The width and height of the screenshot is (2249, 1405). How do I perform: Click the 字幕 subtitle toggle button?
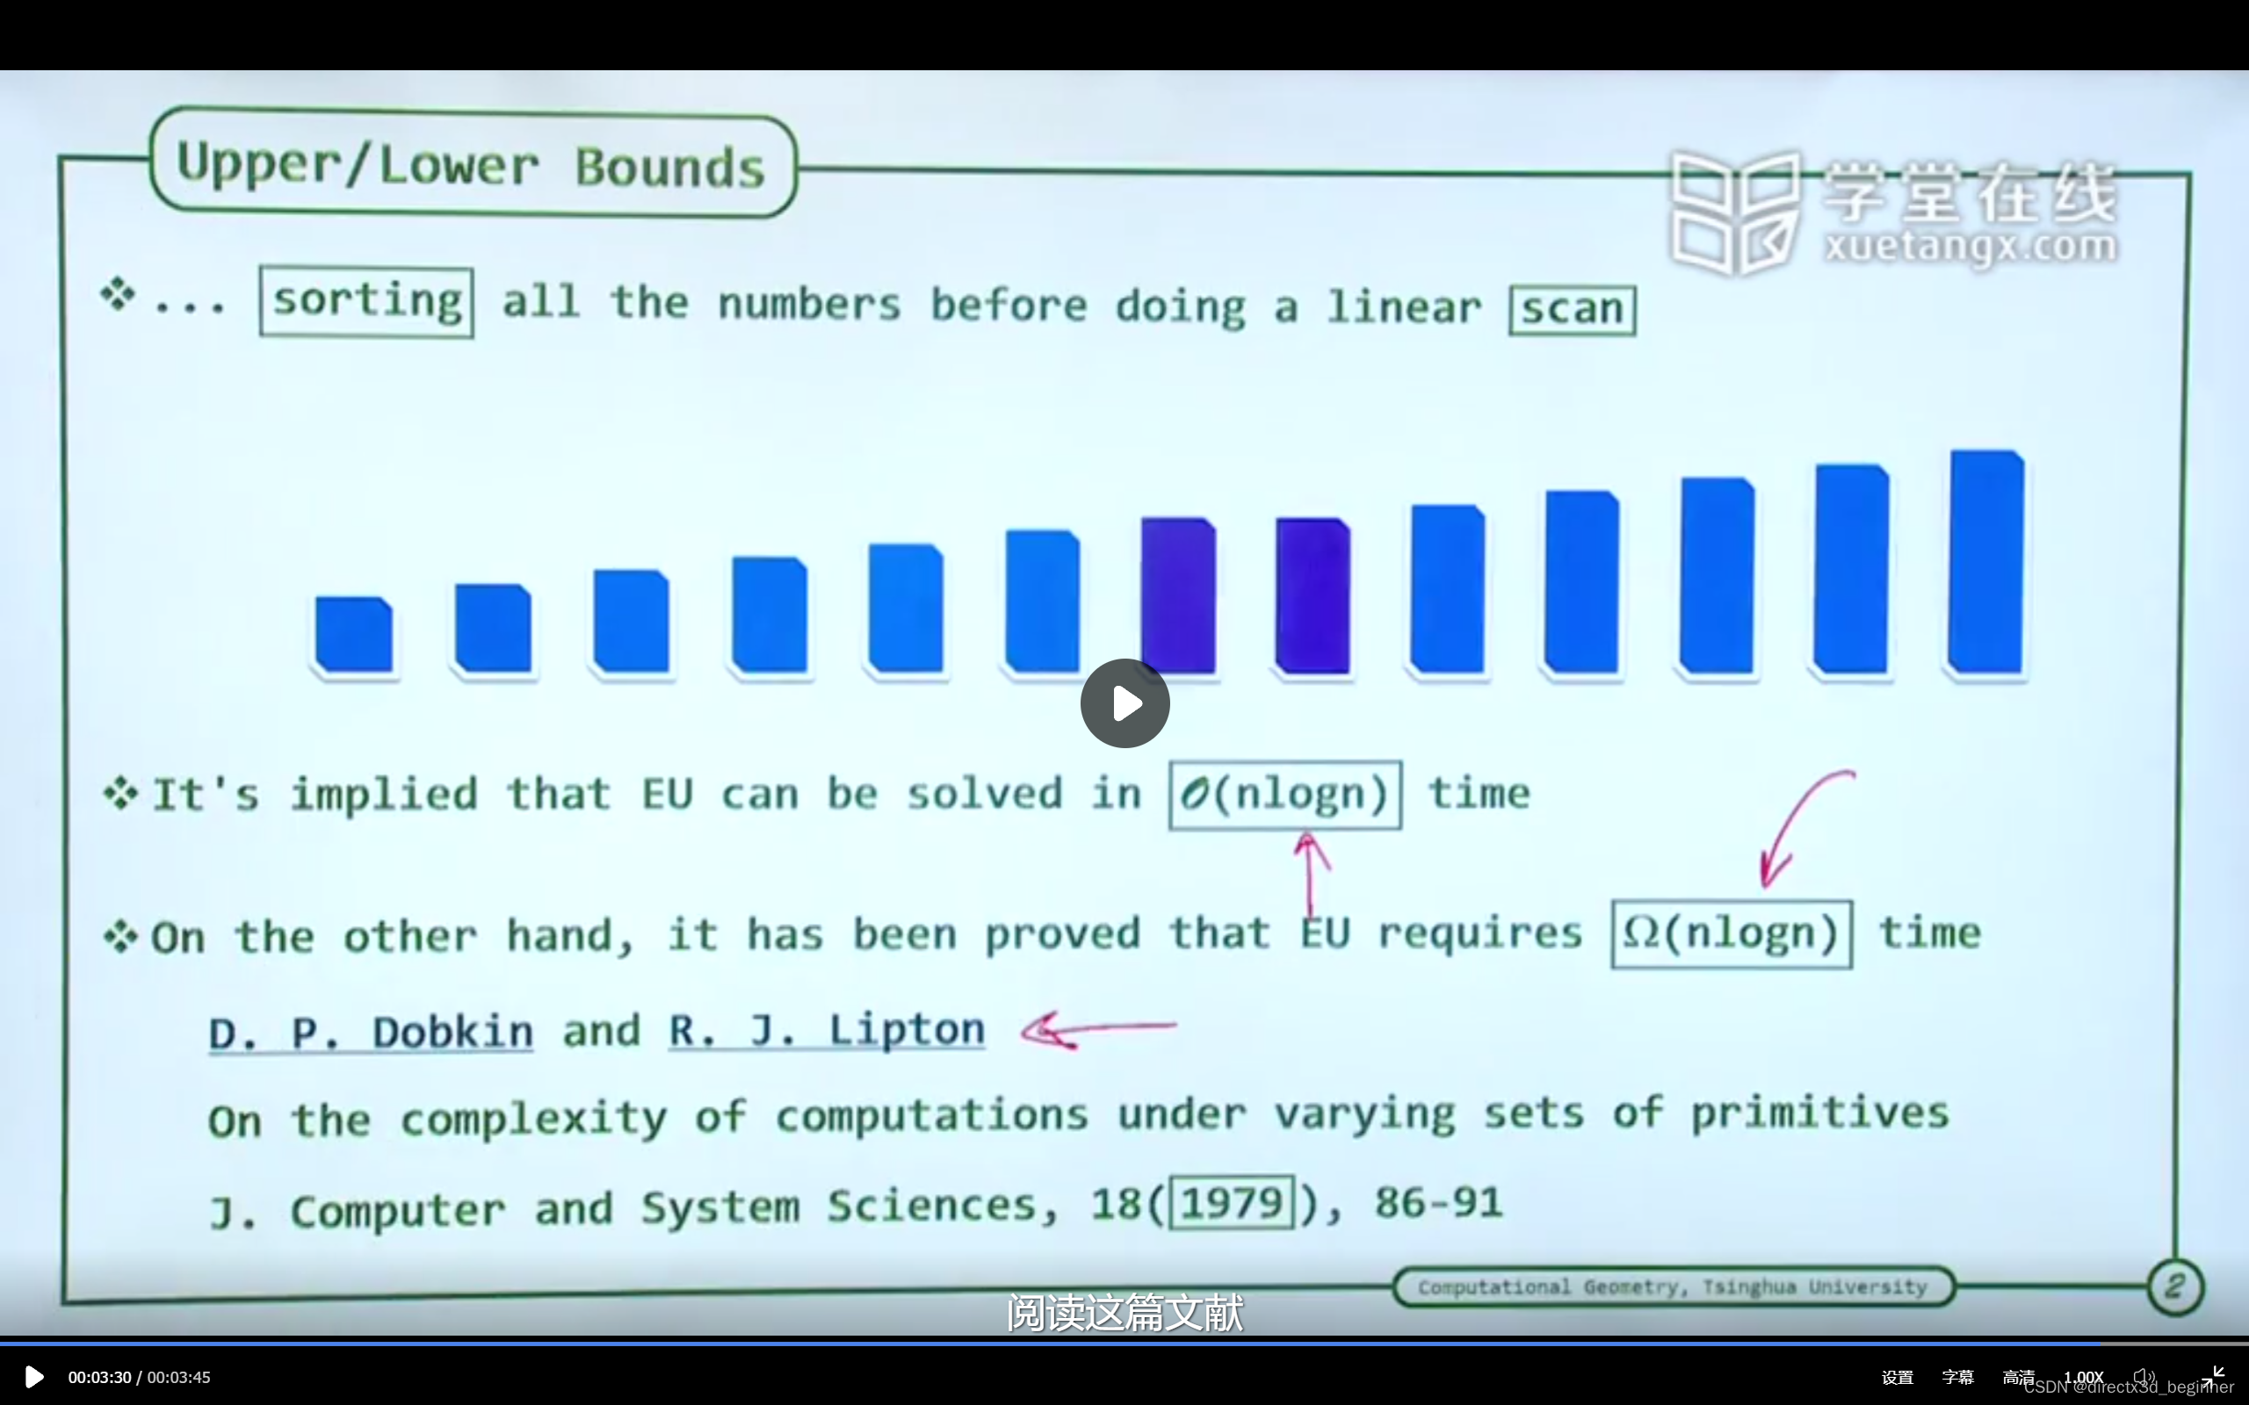[x=1953, y=1376]
